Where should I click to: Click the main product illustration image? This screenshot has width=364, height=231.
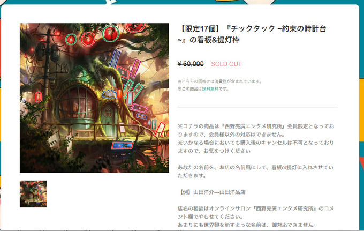tap(94, 98)
